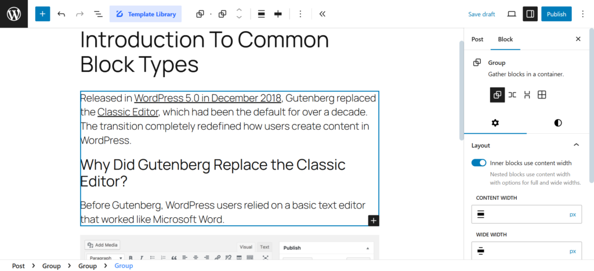
Task: Click the Publish button
Action: (556, 14)
